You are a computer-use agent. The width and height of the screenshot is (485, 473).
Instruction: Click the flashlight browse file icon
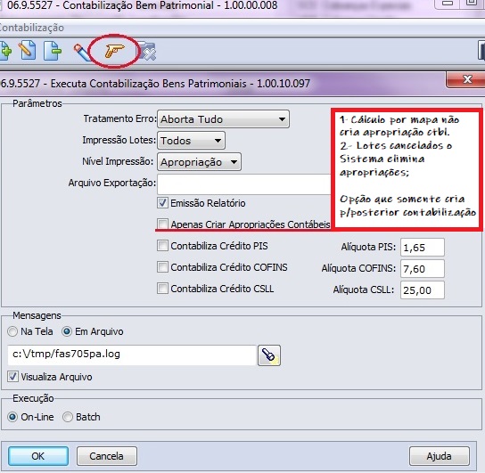[269, 355]
